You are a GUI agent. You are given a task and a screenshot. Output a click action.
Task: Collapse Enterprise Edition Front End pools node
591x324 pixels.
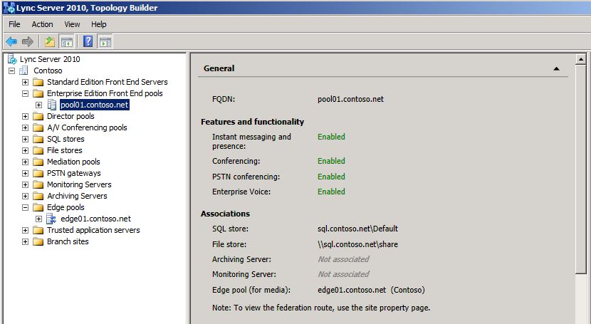pyautogui.click(x=25, y=93)
